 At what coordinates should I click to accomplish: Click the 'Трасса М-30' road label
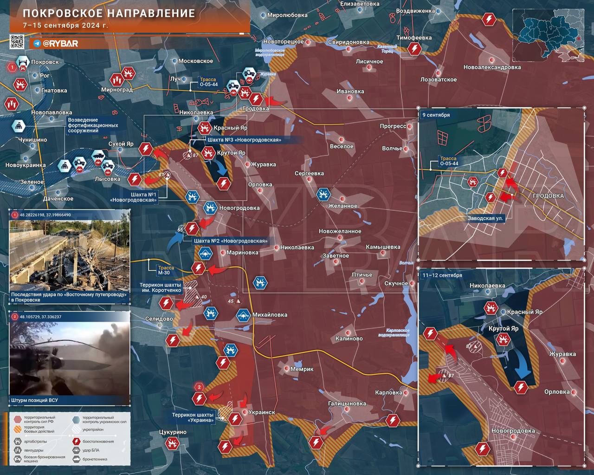tap(166, 271)
